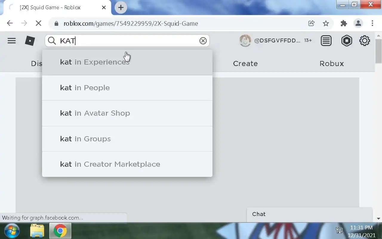Select kat in Experiences suggestion

127,62
